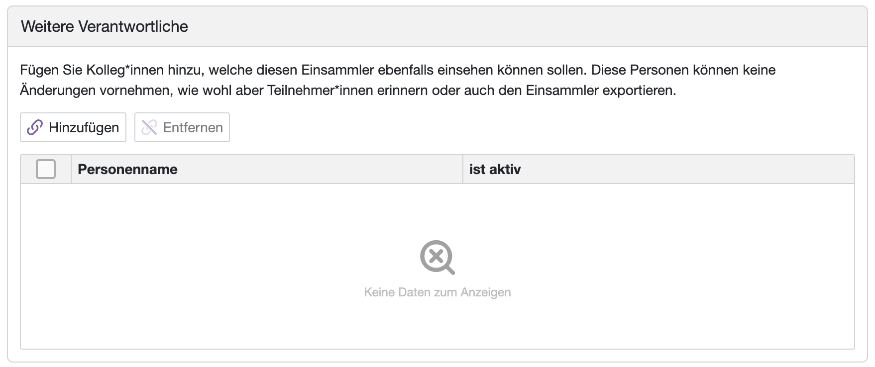Click the "Keine Daten zum Anzeigen" message
The image size is (875, 367).
coord(437,292)
